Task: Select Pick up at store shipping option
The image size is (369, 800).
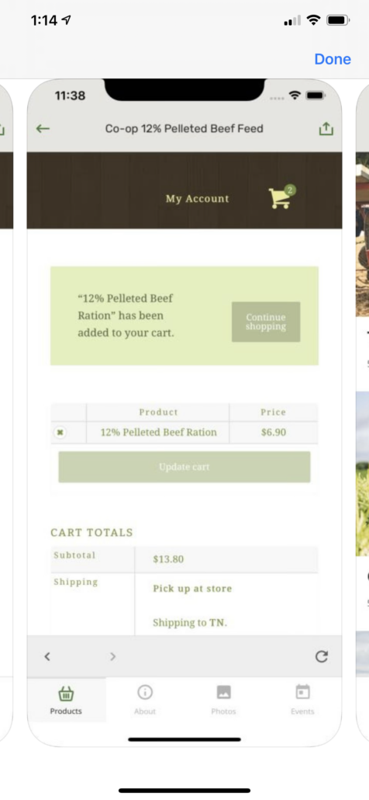Action: (x=192, y=589)
